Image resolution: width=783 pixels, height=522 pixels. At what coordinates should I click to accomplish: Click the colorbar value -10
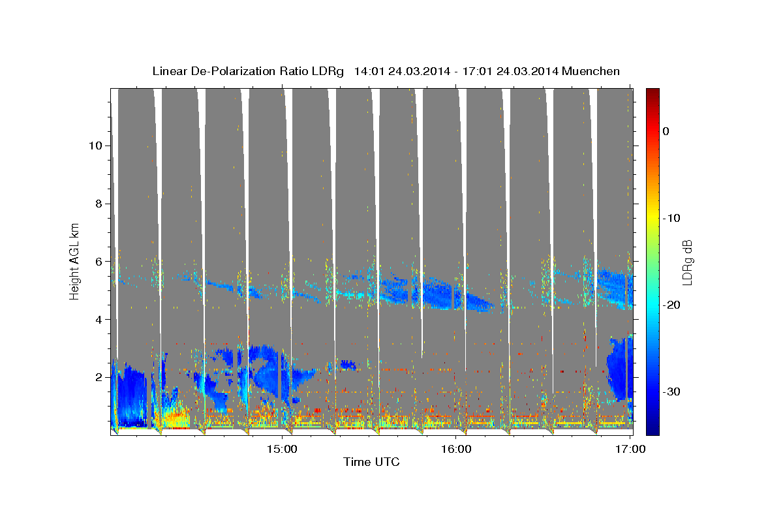tap(671, 218)
